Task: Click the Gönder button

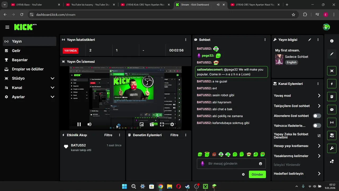Action: point(257,174)
